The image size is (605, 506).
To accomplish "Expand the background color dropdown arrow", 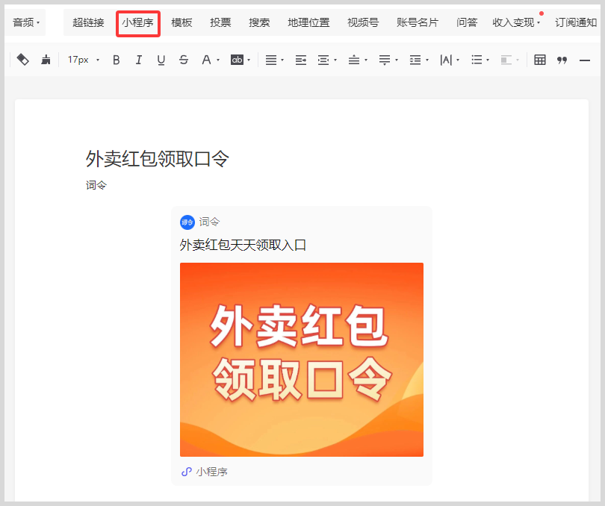I will 249,60.
